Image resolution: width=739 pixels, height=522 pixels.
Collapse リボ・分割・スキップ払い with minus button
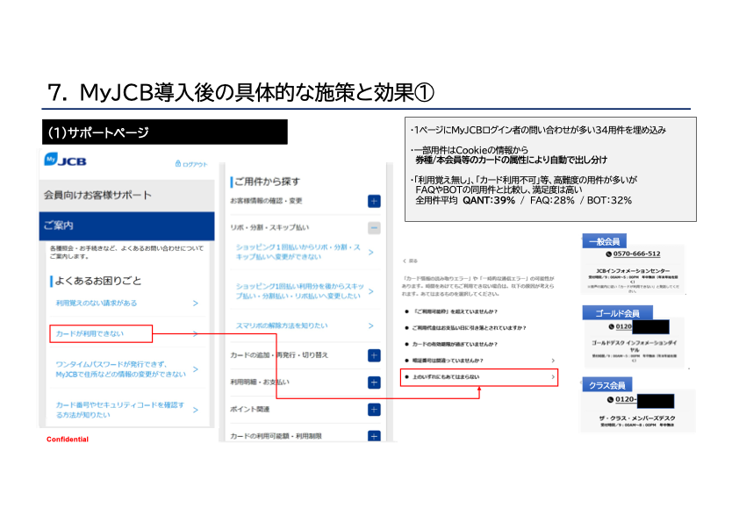point(374,228)
